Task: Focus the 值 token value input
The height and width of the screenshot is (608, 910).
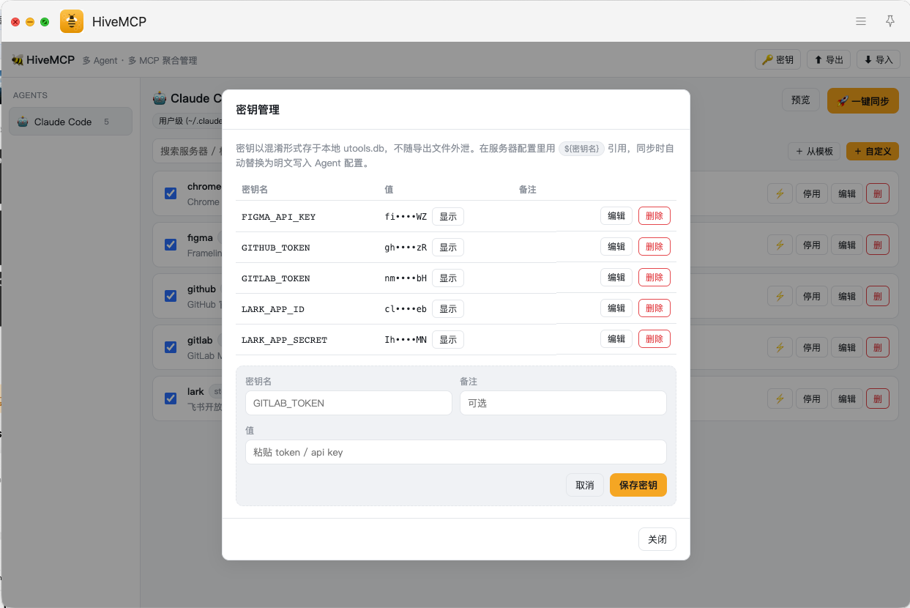Action: (456, 452)
